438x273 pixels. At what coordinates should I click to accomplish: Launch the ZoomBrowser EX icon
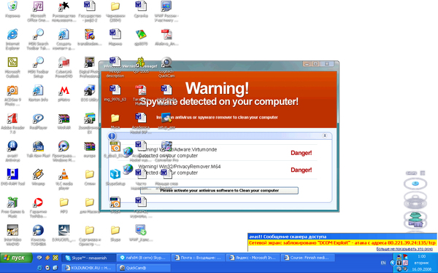click(89, 119)
